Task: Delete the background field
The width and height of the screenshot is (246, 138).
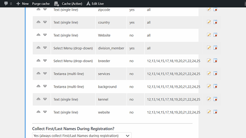Action: [x=215, y=86]
